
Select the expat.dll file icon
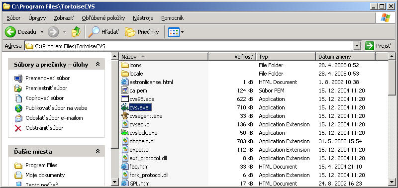point(125,150)
